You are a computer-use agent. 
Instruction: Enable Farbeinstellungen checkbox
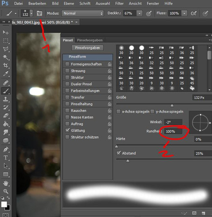coord(67,90)
